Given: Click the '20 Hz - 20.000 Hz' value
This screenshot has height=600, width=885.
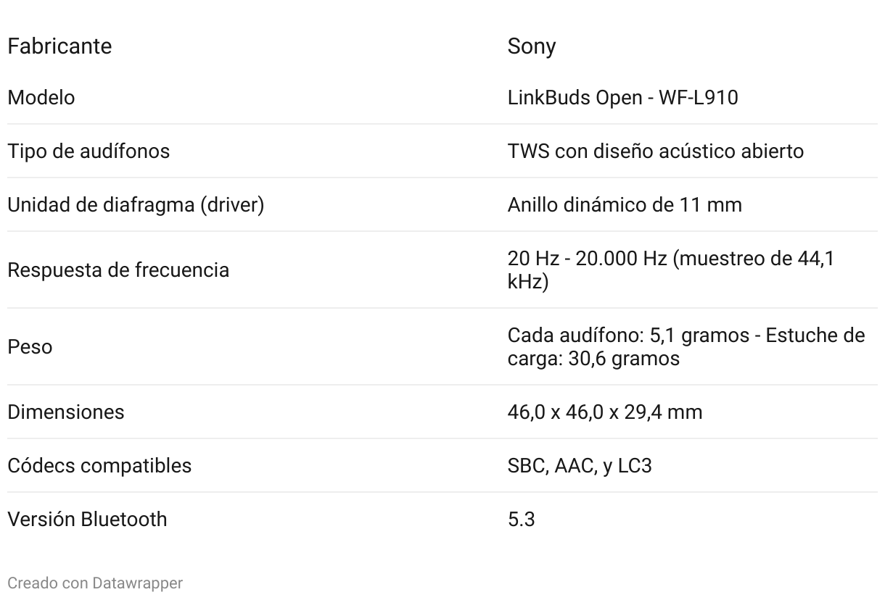Looking at the screenshot, I should (587, 259).
